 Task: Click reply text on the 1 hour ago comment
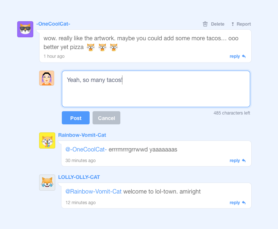click(x=235, y=56)
